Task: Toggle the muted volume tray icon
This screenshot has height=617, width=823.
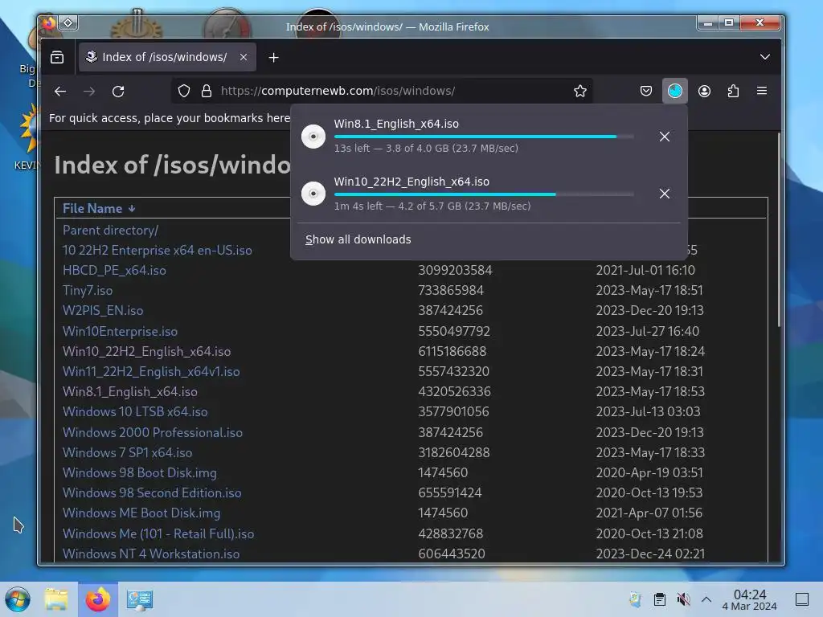Action: click(x=683, y=599)
